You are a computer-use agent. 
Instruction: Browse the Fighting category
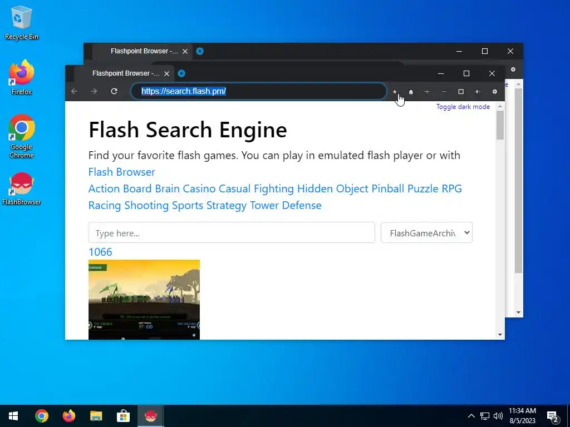(274, 188)
